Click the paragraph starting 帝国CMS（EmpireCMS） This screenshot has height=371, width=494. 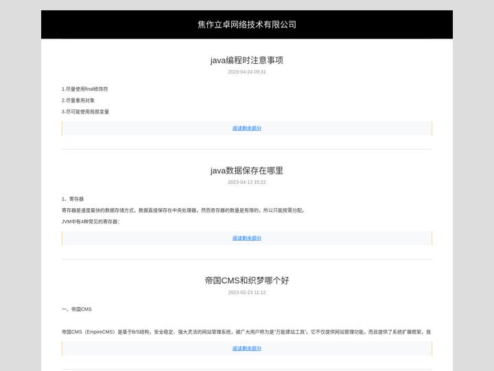pyautogui.click(x=246, y=332)
